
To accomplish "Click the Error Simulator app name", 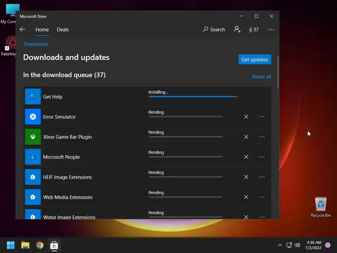I will [59, 117].
